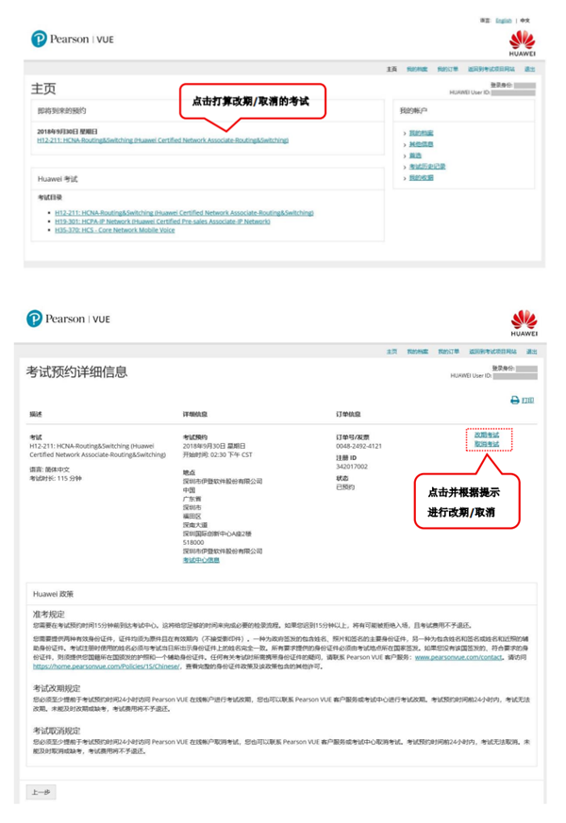The image size is (566, 823).
Task: Click the Huawei logo above 考试预约详细信息
Action: point(524,322)
